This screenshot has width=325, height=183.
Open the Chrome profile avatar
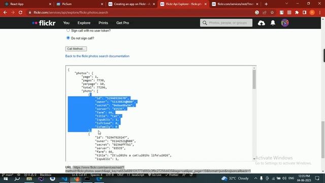312,12
